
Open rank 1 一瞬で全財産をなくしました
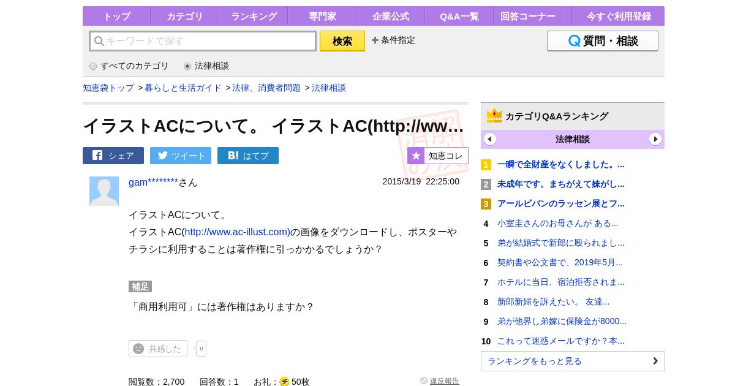pyautogui.click(x=561, y=164)
